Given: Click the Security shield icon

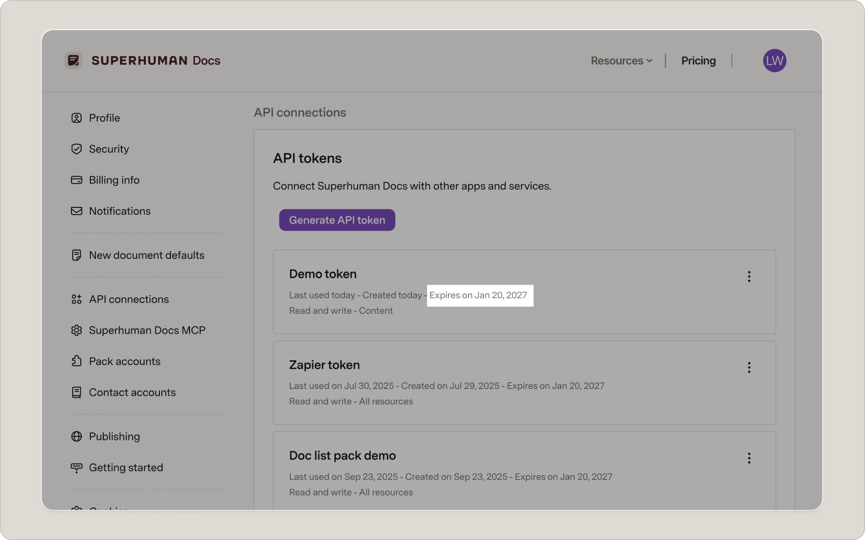Looking at the screenshot, I should tap(76, 149).
